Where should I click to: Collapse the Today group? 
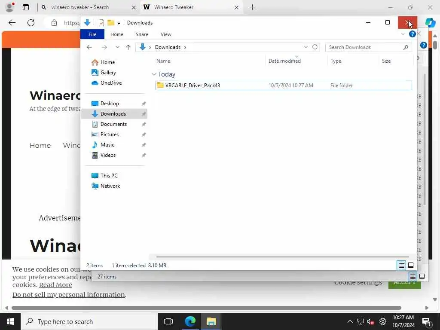(x=154, y=74)
